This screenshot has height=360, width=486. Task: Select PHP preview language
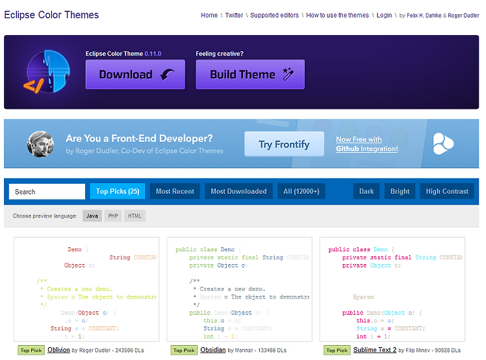coord(113,216)
